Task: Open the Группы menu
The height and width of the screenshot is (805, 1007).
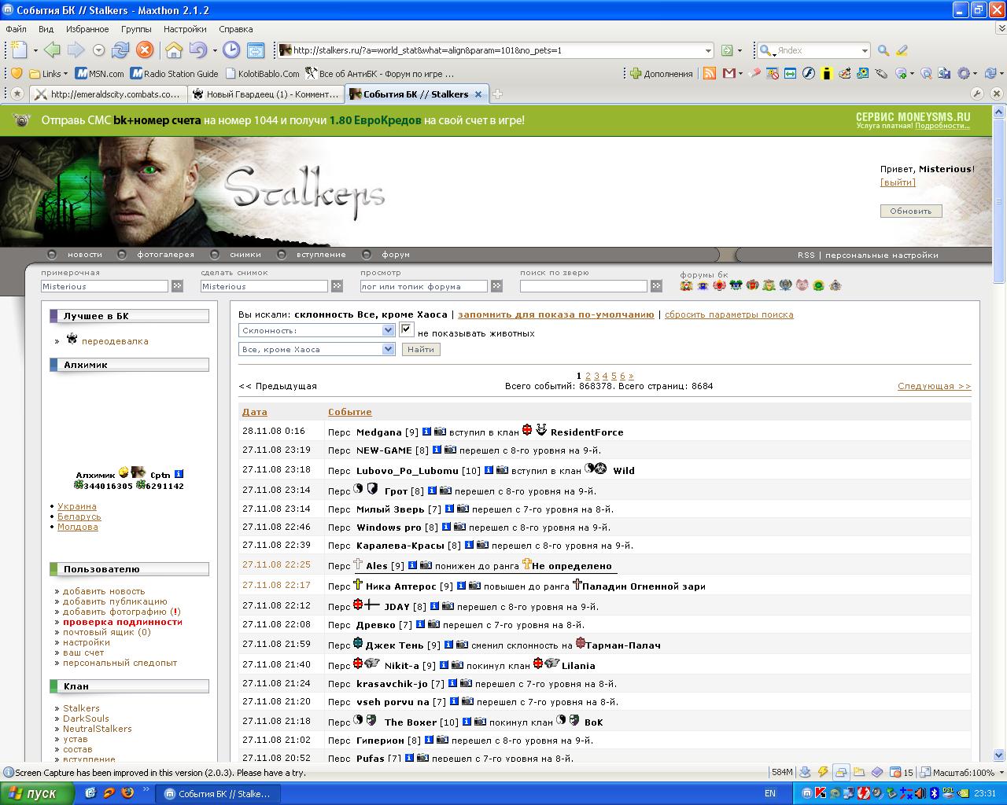Action: (x=136, y=29)
